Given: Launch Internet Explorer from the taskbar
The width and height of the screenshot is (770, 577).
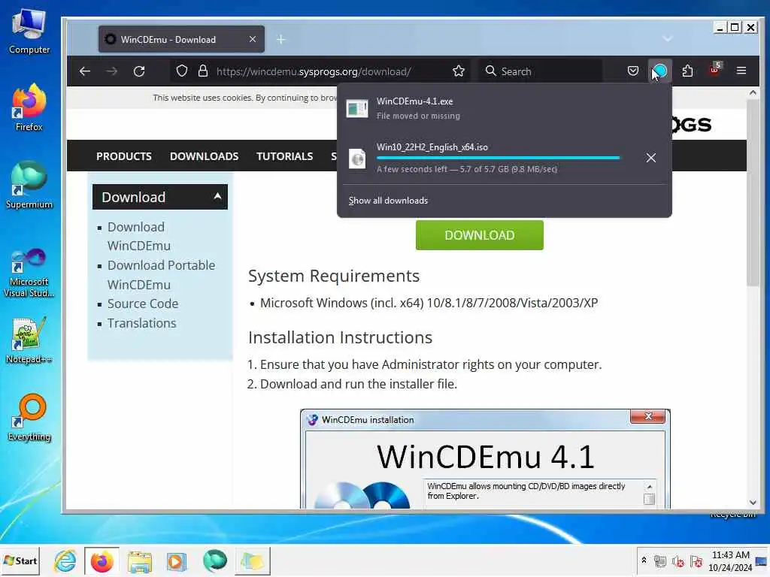Looking at the screenshot, I should (65, 560).
